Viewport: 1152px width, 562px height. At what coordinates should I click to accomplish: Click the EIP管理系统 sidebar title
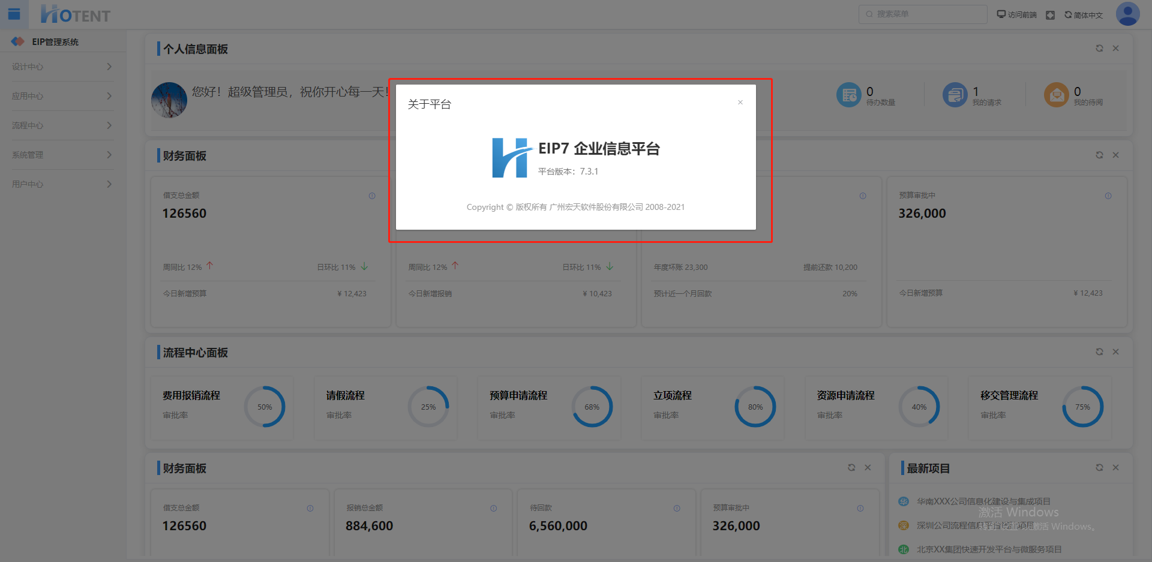click(55, 41)
